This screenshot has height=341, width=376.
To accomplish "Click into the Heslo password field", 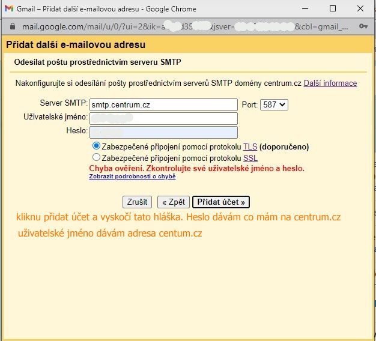I will (163, 132).
